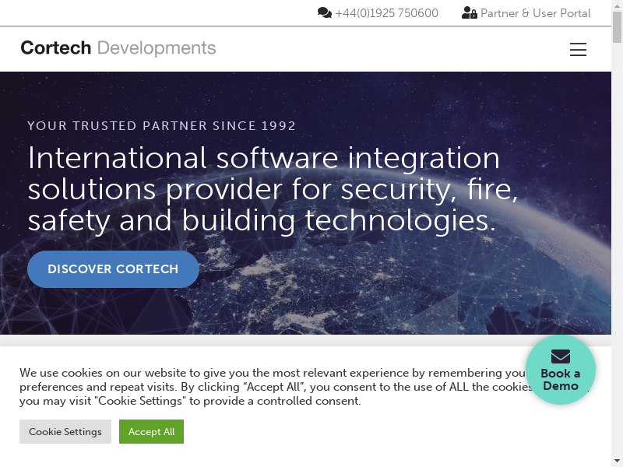Click the cookie consent message text
623x467 pixels.
pyautogui.click(x=265, y=387)
